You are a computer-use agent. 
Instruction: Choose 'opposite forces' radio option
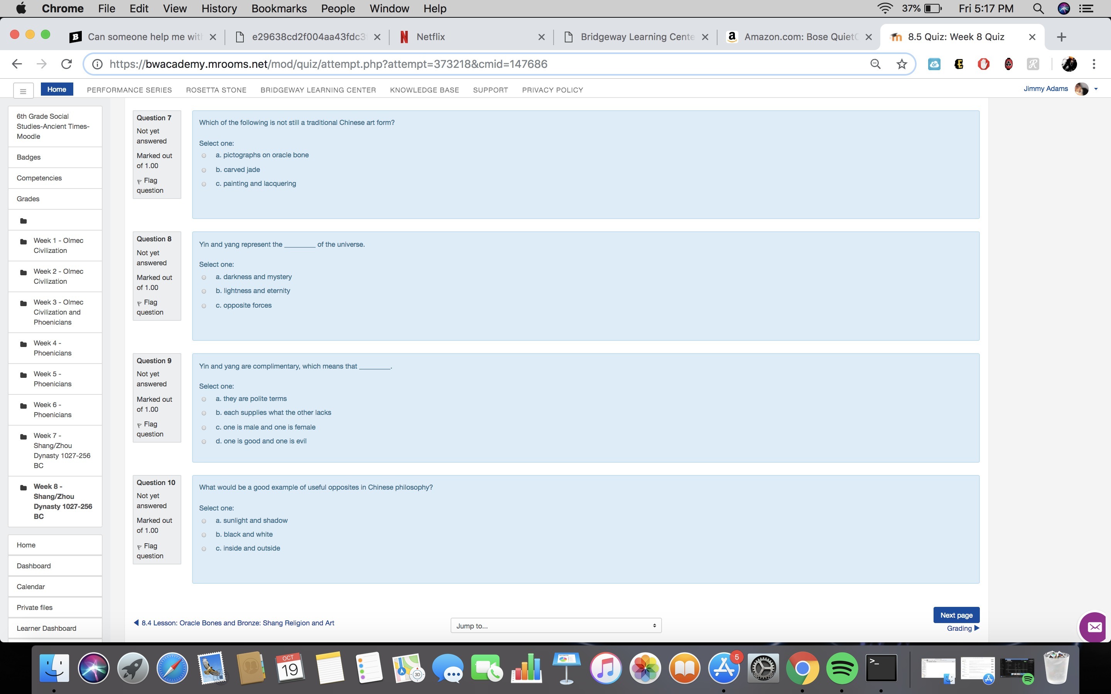[x=204, y=306]
